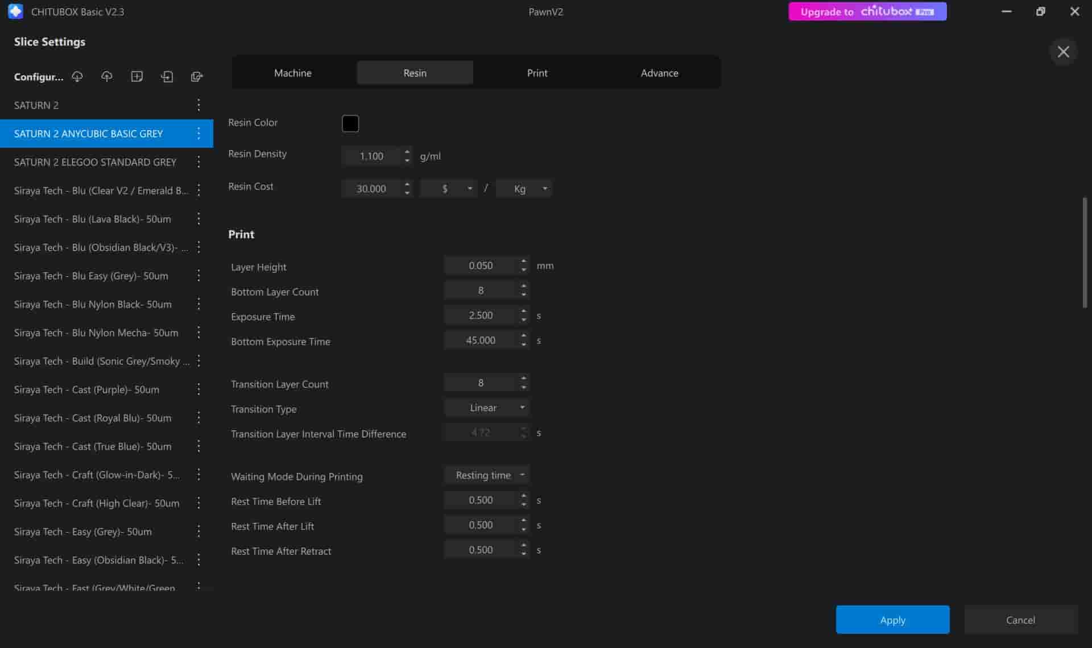Decrease Resin Cost with stepper arrow
This screenshot has width=1092, height=648.
pos(407,193)
